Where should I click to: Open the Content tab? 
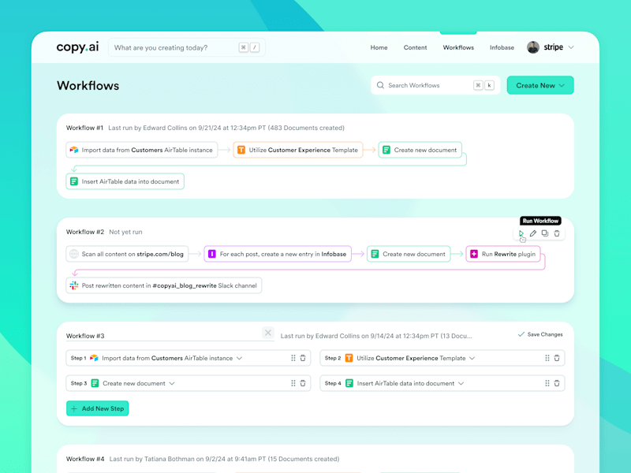(x=415, y=47)
